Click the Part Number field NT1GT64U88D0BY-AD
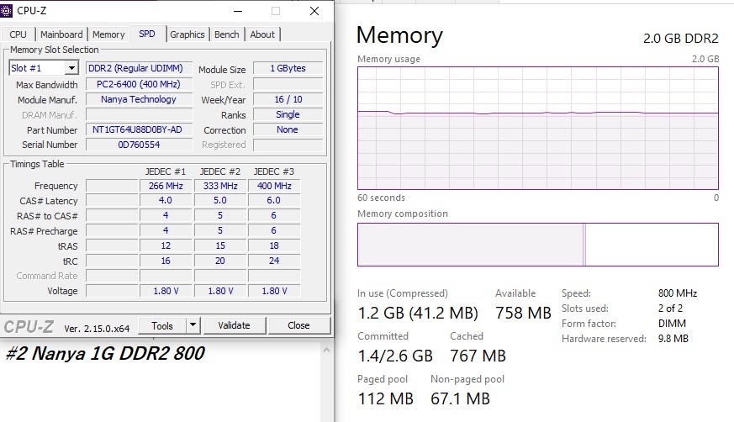 138,130
